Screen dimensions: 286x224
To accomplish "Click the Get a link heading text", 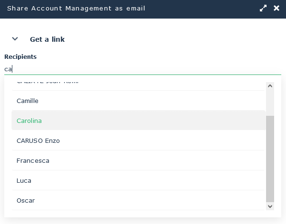I will [x=47, y=39].
